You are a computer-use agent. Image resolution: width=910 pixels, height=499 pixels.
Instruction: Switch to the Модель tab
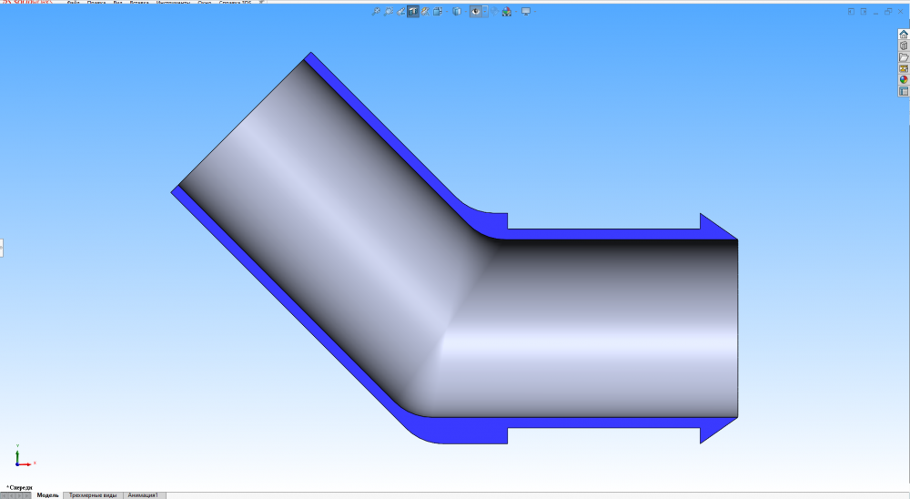[x=47, y=495]
